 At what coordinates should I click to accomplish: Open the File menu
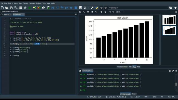click(x=2, y=3)
